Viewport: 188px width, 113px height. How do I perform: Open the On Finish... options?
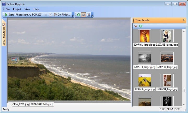click(62, 15)
